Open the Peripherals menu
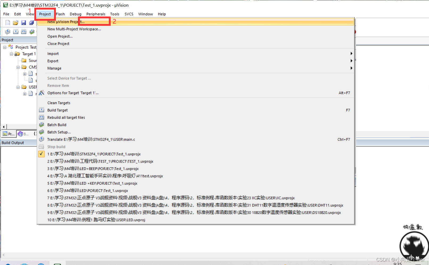429x265 pixels. tap(96, 14)
